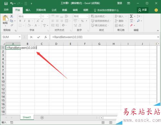Toggle Bold formatting

20,21
